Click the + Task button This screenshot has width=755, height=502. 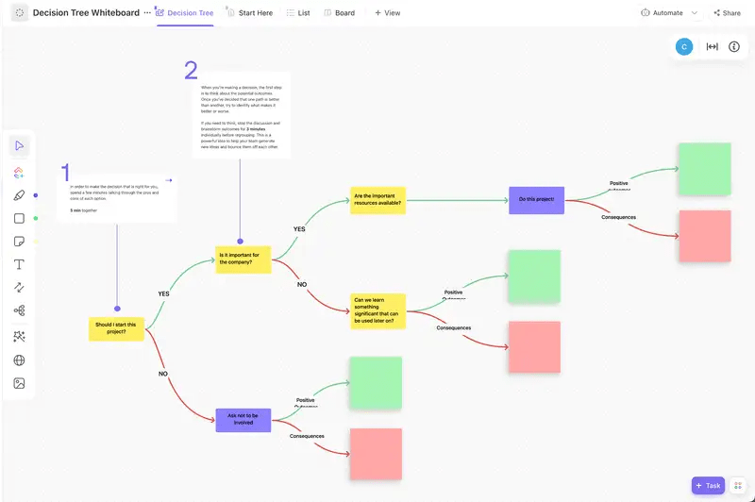[x=708, y=486]
